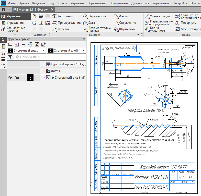Open the Оформление menu

tap(119, 4)
